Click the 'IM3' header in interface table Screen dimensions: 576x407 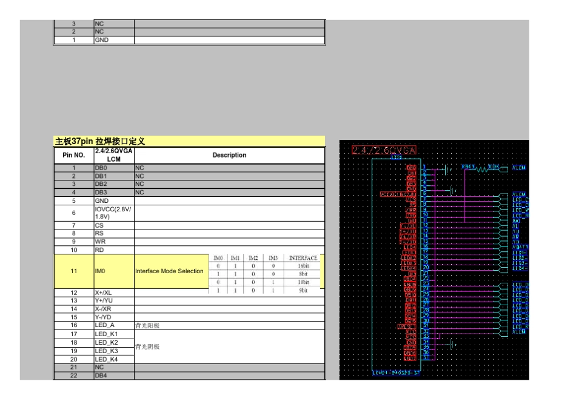click(x=273, y=258)
